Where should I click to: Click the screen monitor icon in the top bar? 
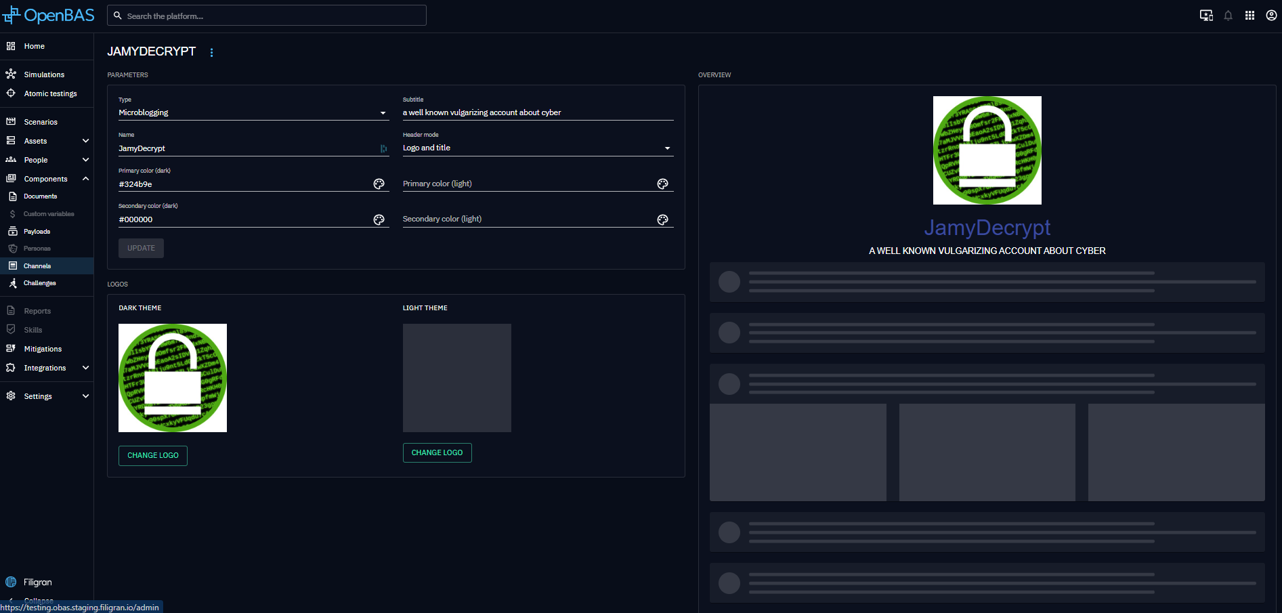pyautogui.click(x=1206, y=16)
